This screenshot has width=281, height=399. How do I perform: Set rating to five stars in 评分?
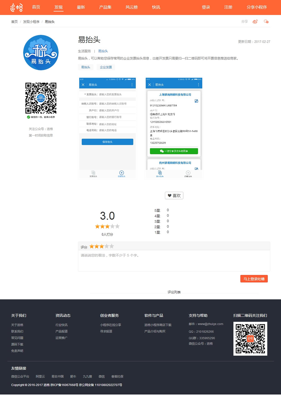(112, 246)
